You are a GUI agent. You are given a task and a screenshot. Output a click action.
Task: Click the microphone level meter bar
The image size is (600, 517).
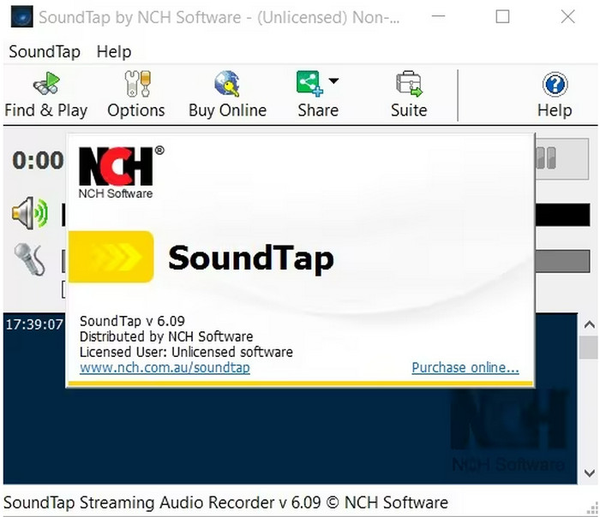pyautogui.click(x=562, y=261)
